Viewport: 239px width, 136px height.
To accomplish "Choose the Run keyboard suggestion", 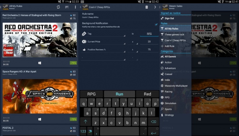I will pos(119,94).
